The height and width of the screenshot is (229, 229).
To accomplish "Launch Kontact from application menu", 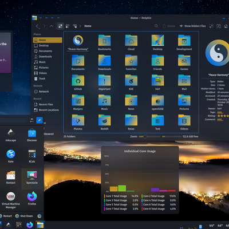I will [x=11, y=177].
